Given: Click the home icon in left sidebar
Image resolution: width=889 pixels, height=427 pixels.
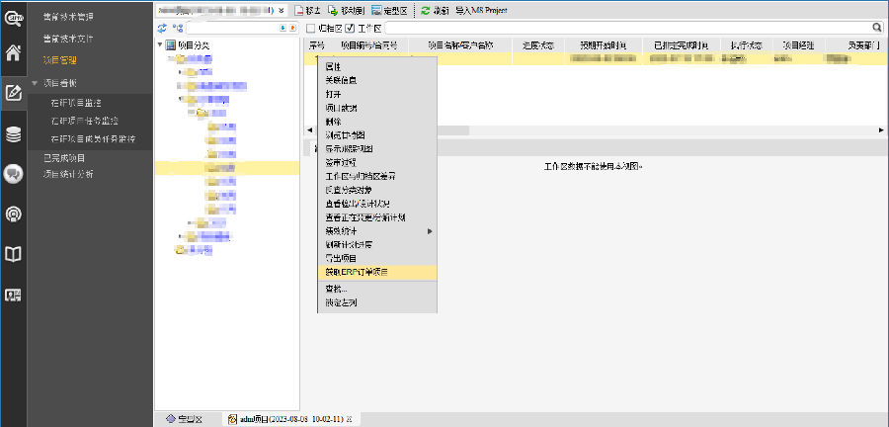Looking at the screenshot, I should (13, 53).
